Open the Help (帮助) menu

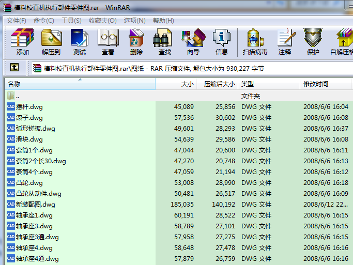(163, 21)
